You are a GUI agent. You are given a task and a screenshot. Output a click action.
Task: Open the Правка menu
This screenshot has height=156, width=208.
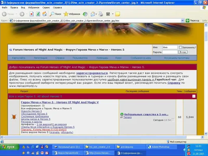14,8
